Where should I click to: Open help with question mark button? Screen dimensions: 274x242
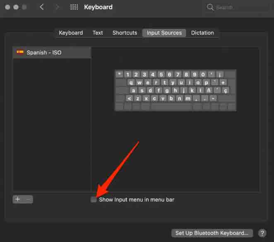pos(262,233)
